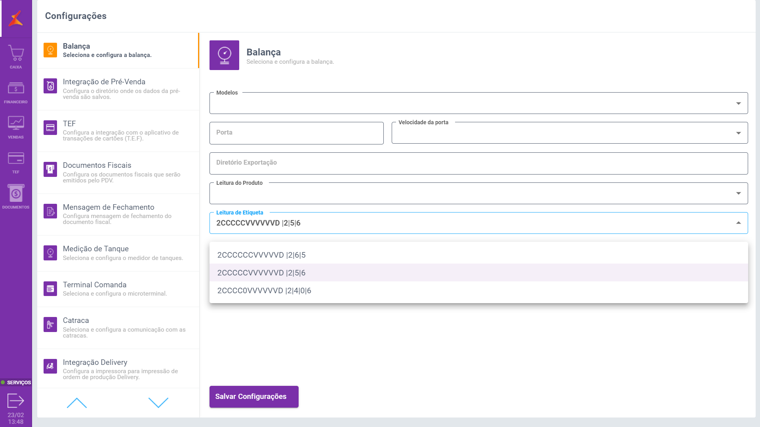The image size is (760, 427).
Task: Open Integração Delivery settings
Action: [118, 368]
